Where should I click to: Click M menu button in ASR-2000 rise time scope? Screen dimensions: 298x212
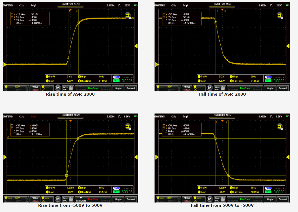point(58,88)
